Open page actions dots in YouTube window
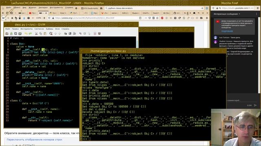This screenshot has height=146, width=261. tap(252, 8)
